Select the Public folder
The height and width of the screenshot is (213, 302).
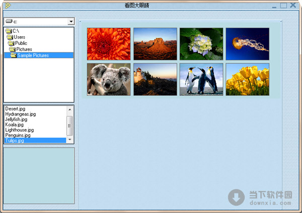(x=21, y=43)
